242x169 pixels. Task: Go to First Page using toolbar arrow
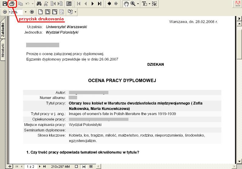point(79,4)
